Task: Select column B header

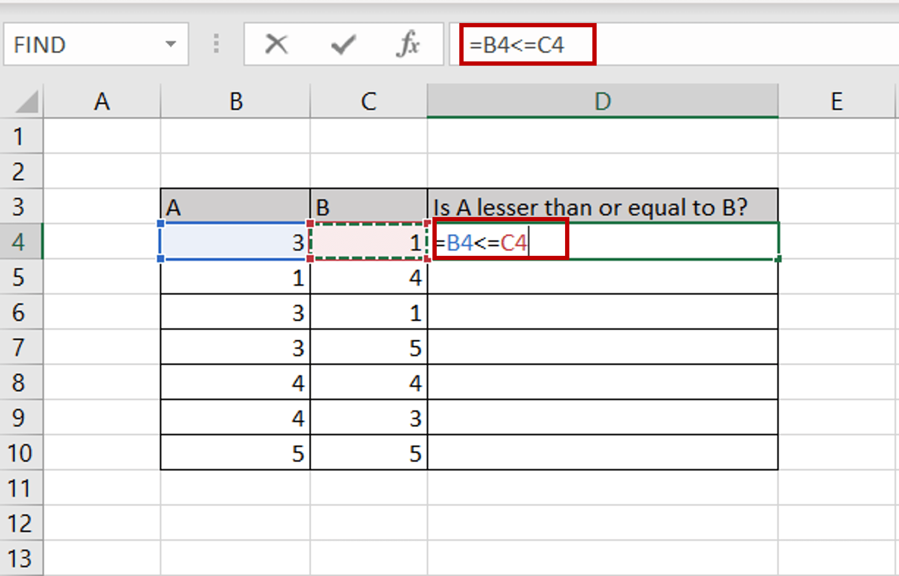Action: [x=235, y=101]
